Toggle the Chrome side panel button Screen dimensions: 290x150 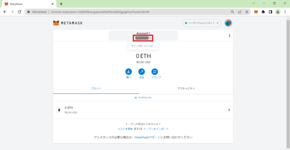(x=270, y=12)
